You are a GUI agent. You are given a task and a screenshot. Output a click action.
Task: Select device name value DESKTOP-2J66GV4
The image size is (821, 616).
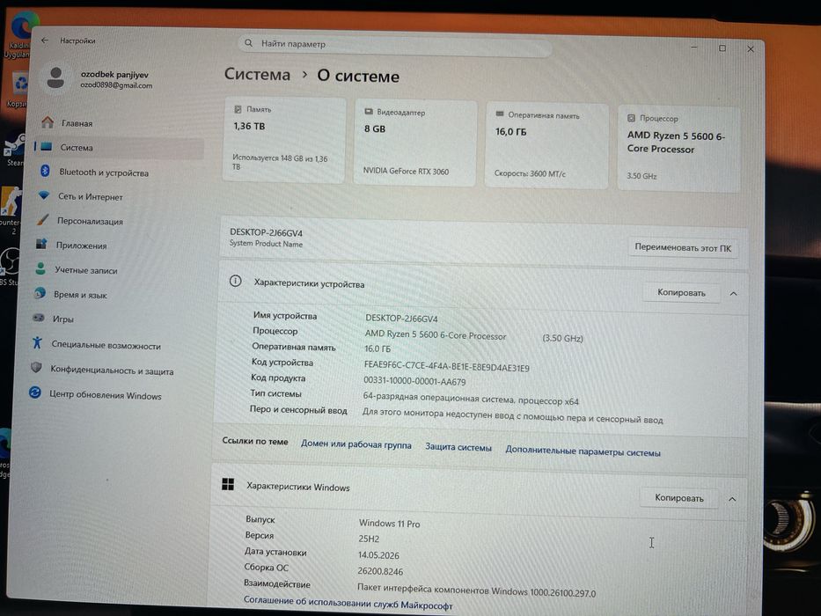(401, 319)
